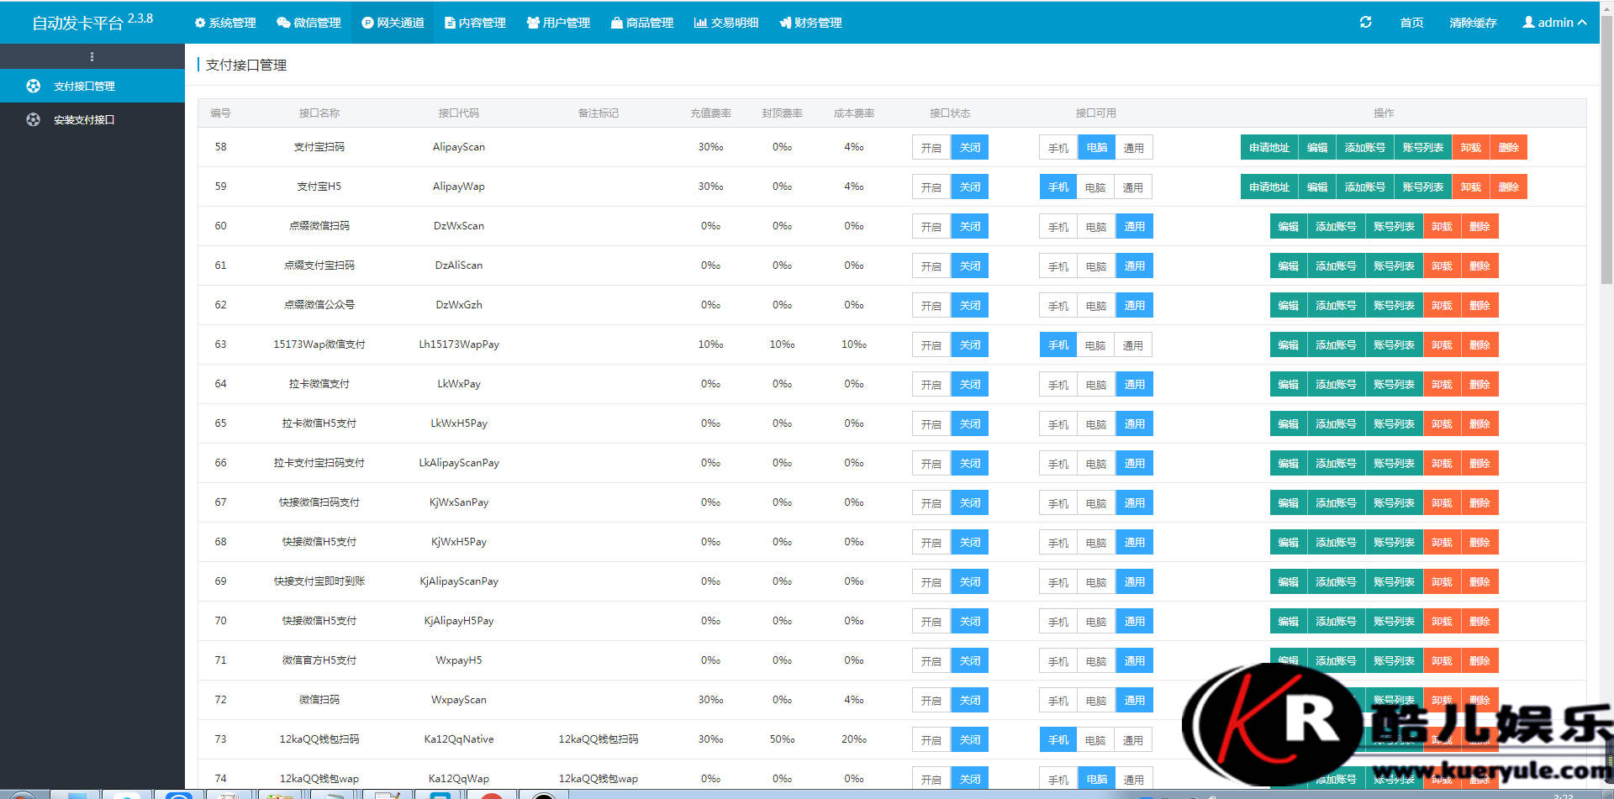Select 手机 availability for 拉卡微信支付
Viewport: 1614px width, 799px height.
pyautogui.click(x=1058, y=384)
